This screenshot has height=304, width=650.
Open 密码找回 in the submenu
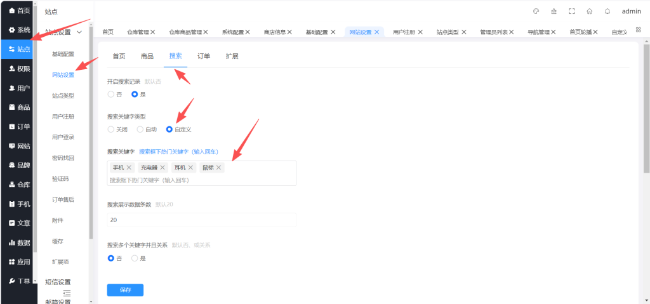coord(63,158)
